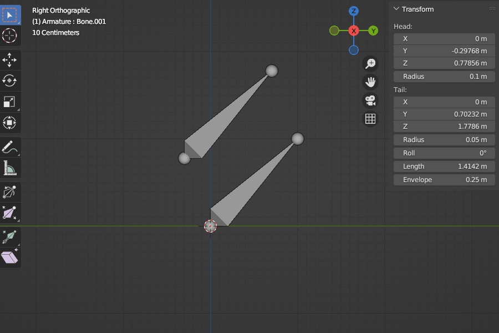Select the Roll bone tool
499x333 pixels.
[x=10, y=192]
